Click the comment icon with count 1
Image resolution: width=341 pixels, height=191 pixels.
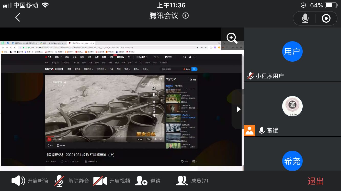coord(194,161)
